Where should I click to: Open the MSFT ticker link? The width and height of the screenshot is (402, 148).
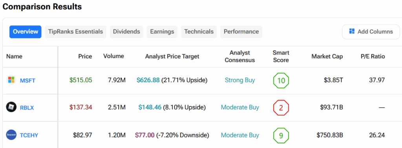[27, 81]
